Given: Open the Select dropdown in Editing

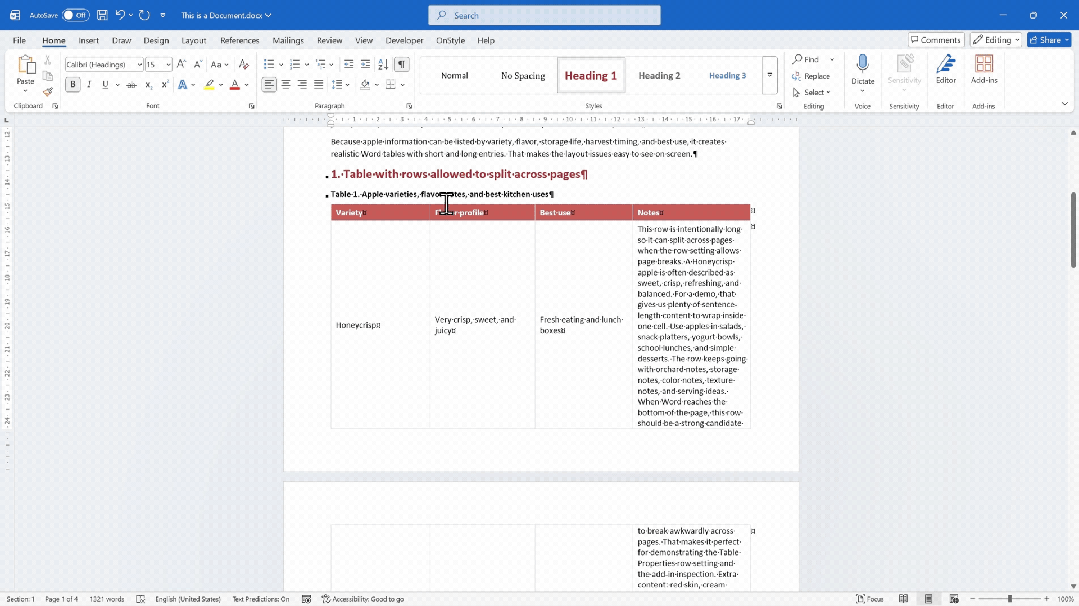Looking at the screenshot, I should click(813, 93).
